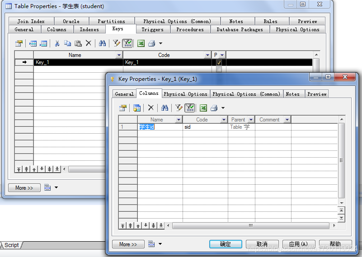Insert a row icon in Table Properties toolbar
Image resolution: width=362 pixels, height=257 pixels.
33,43
